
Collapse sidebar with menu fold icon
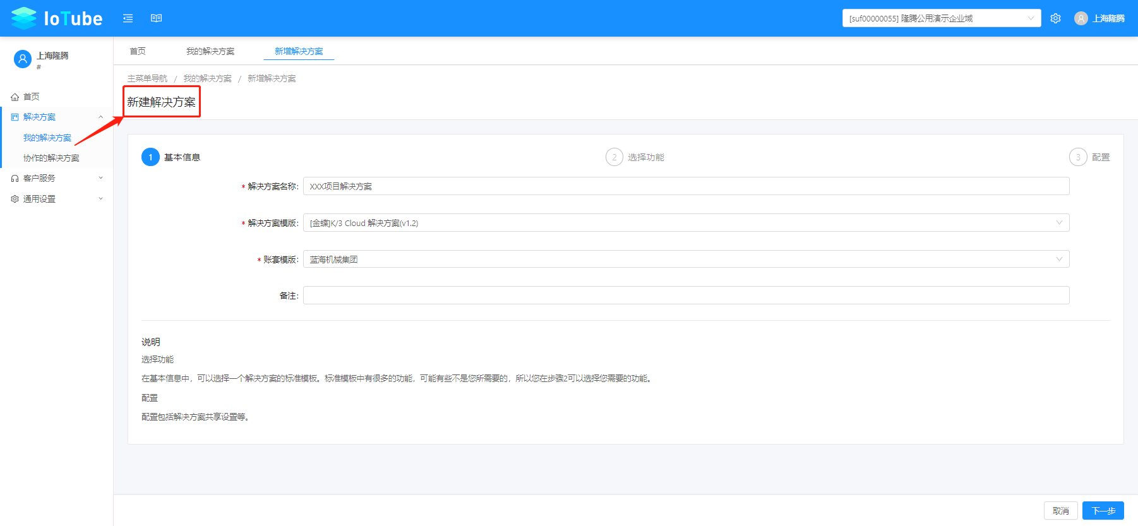128,18
